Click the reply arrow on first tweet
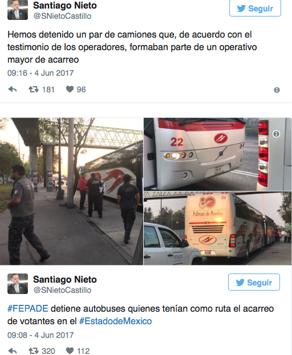Screen dimensions: 292x355 click(13, 89)
